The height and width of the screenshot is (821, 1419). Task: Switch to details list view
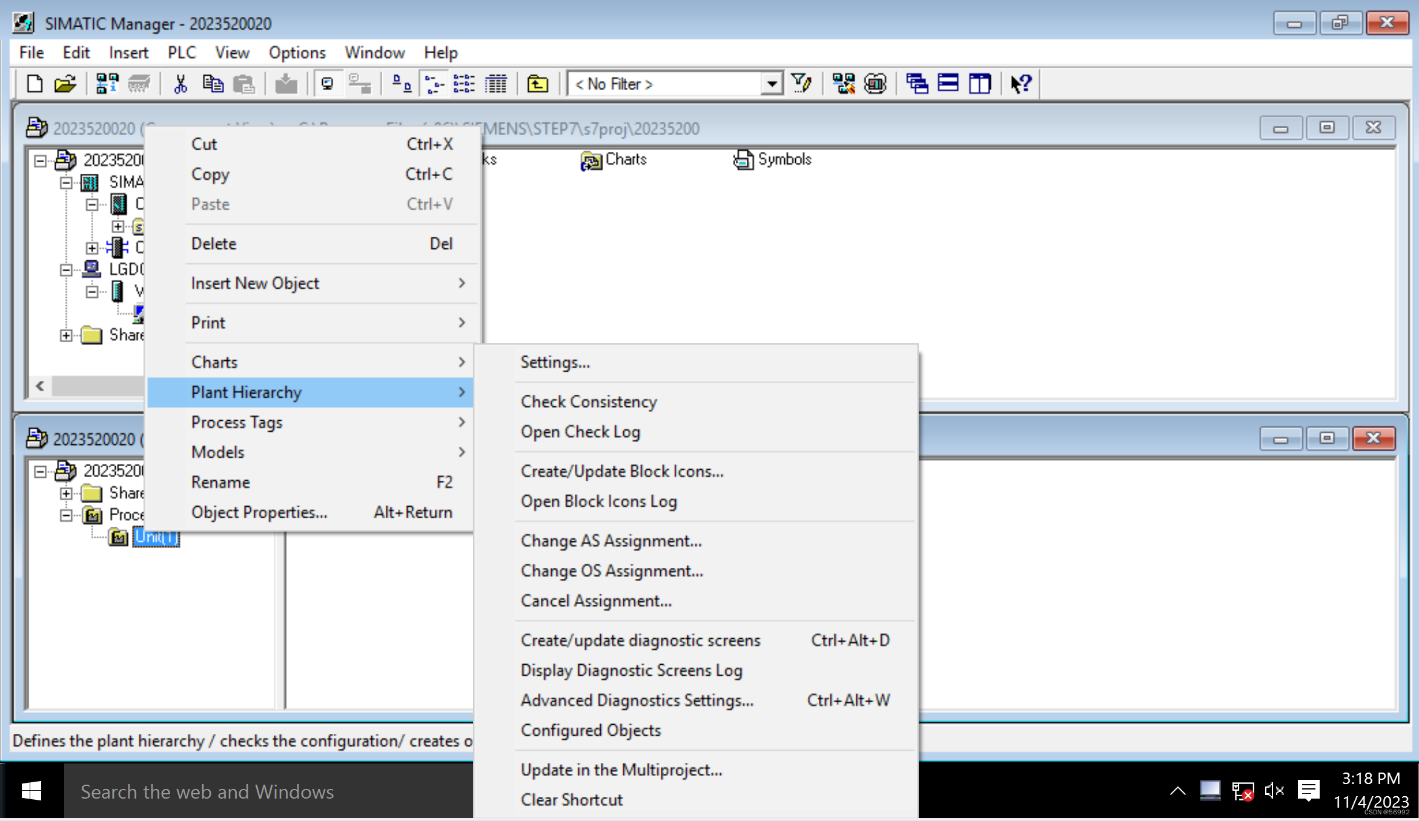pyautogui.click(x=497, y=84)
